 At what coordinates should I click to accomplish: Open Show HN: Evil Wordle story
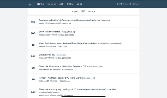click(49, 32)
